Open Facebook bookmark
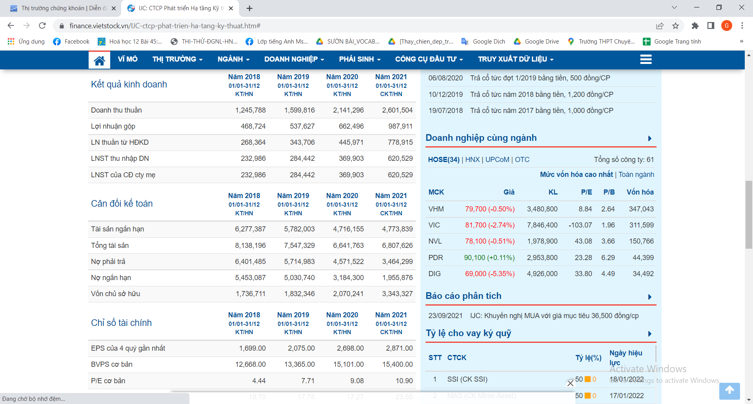The height and width of the screenshot is (404, 753). (x=71, y=42)
